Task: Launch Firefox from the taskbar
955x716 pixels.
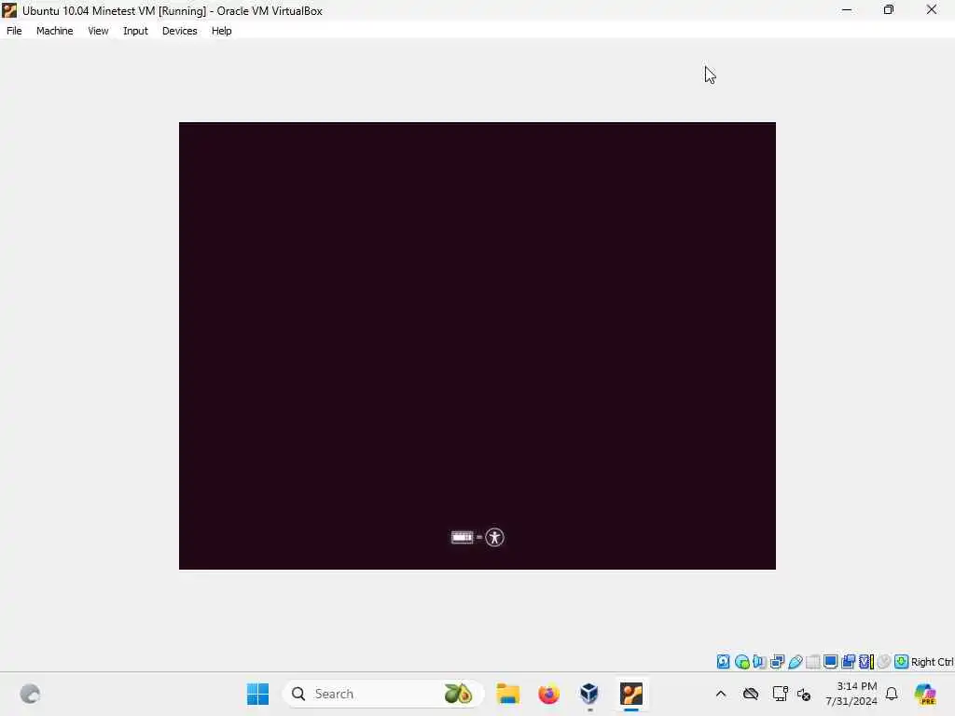Action: coord(548,694)
